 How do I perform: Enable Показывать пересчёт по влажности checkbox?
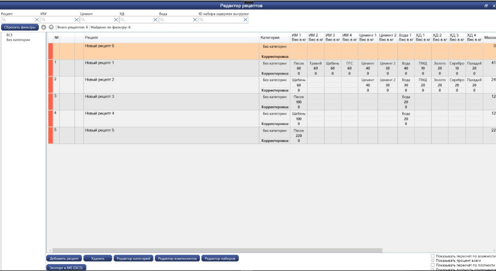pyautogui.click(x=433, y=256)
